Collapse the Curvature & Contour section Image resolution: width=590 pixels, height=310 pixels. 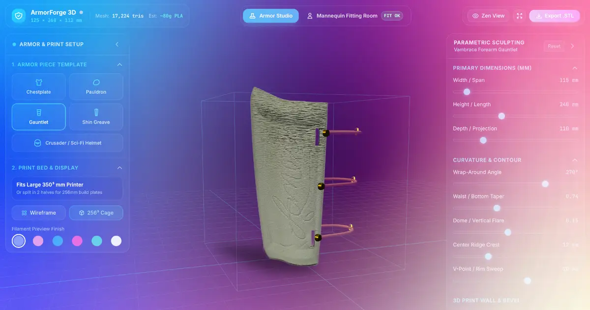pyautogui.click(x=575, y=160)
